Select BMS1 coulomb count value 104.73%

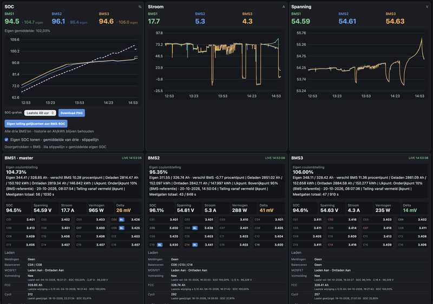(x=16, y=172)
